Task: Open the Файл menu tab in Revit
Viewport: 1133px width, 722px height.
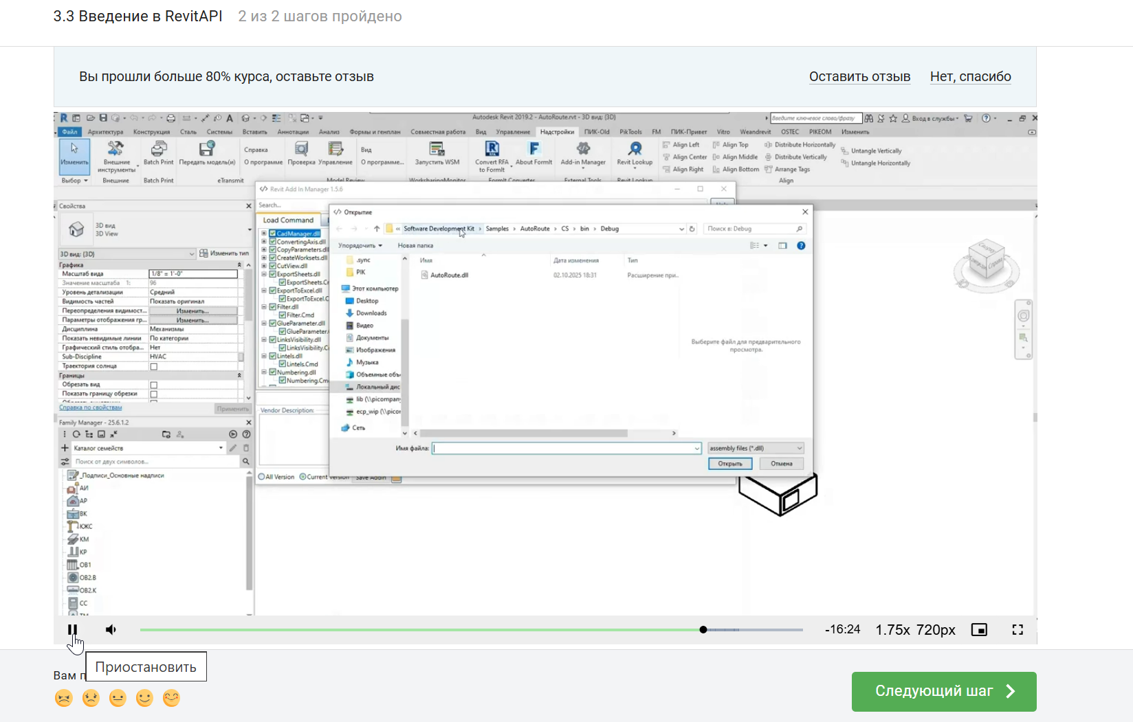Action: click(69, 132)
